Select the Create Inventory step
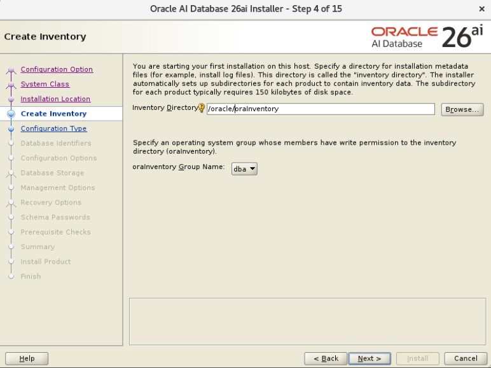491x368 pixels. coord(53,114)
